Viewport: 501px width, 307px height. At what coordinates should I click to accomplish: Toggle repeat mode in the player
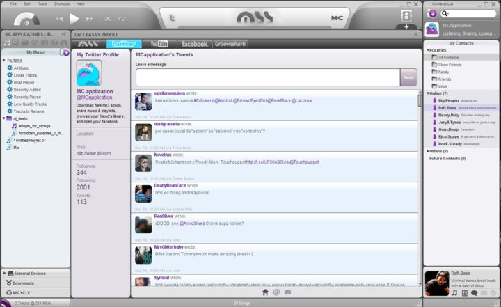[x=122, y=19]
